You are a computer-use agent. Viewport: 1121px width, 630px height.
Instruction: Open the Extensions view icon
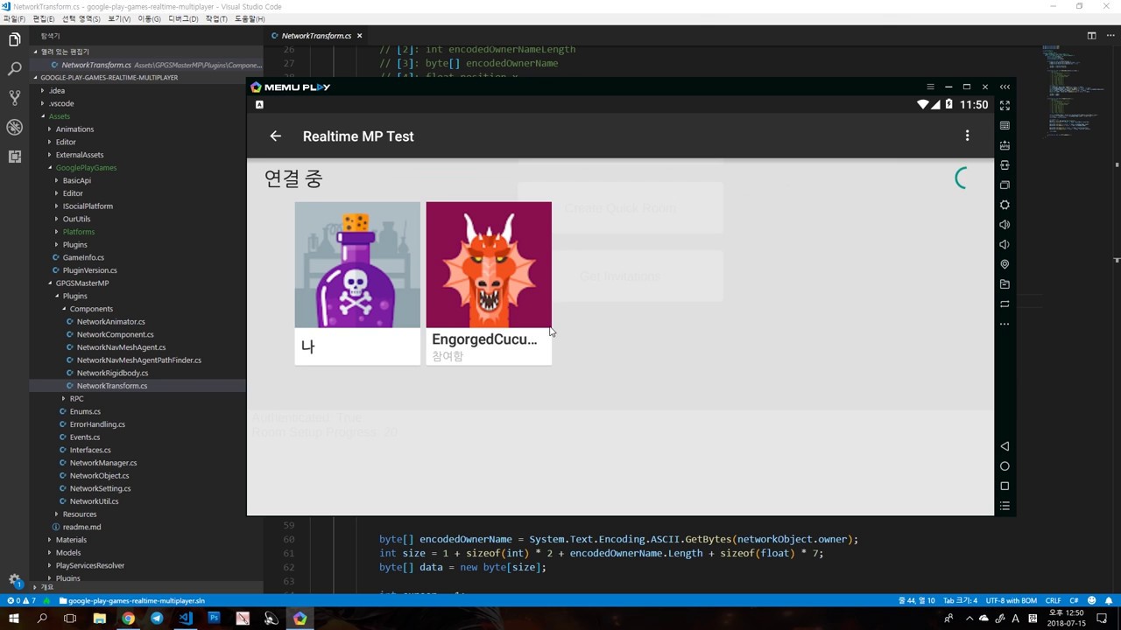pos(14,157)
